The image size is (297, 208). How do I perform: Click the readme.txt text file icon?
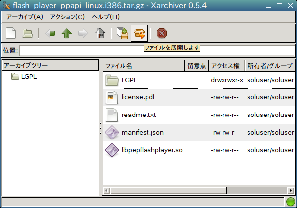pos(112,115)
